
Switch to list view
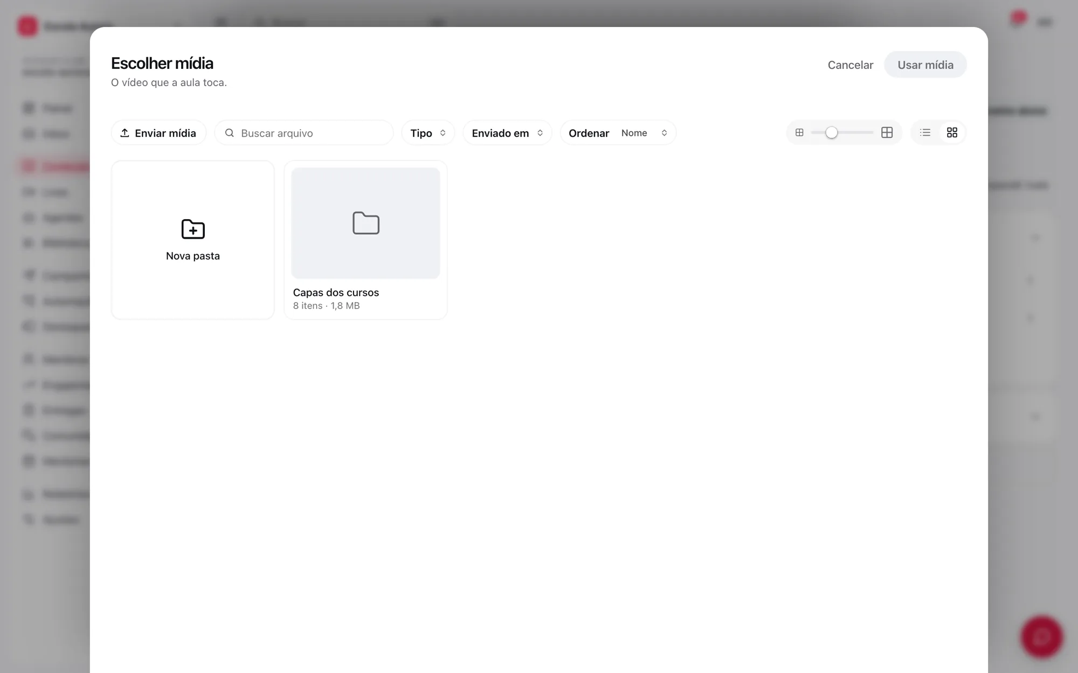pos(925,132)
